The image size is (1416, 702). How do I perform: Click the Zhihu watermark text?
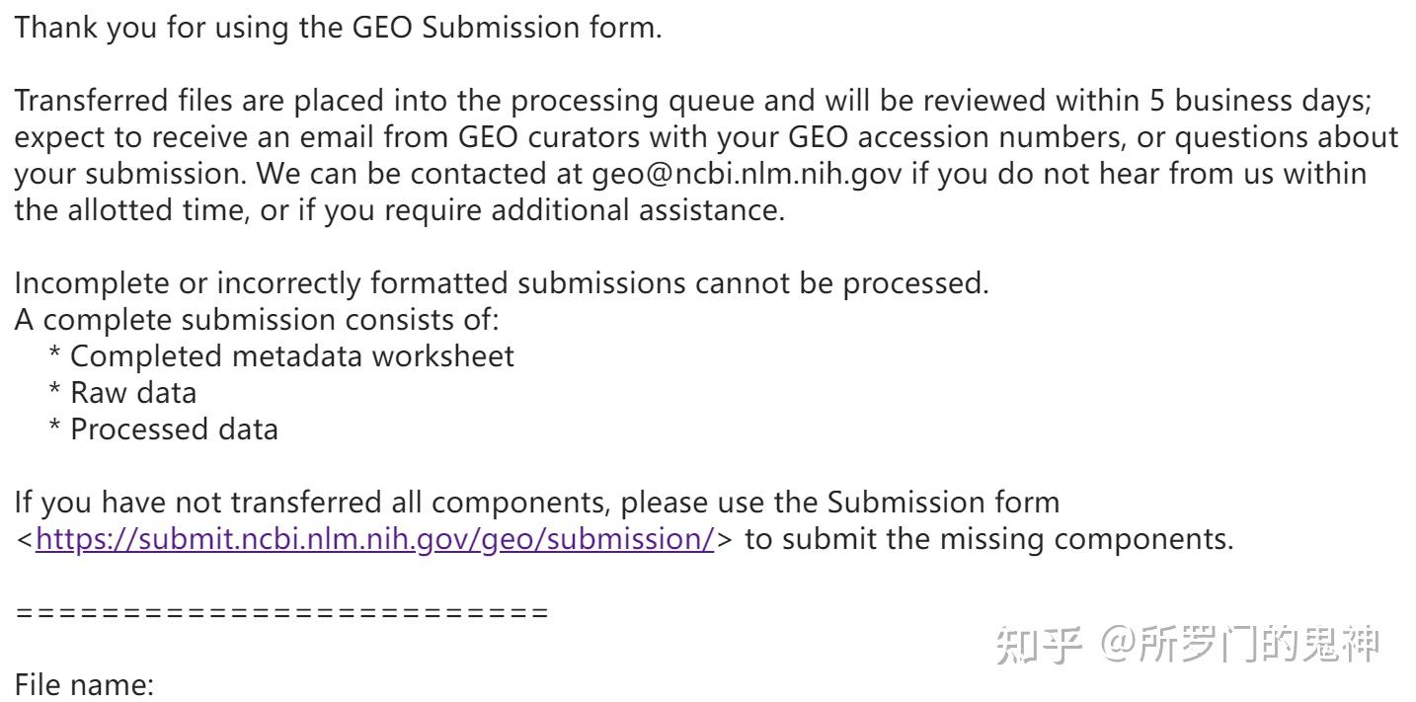click(1186, 645)
